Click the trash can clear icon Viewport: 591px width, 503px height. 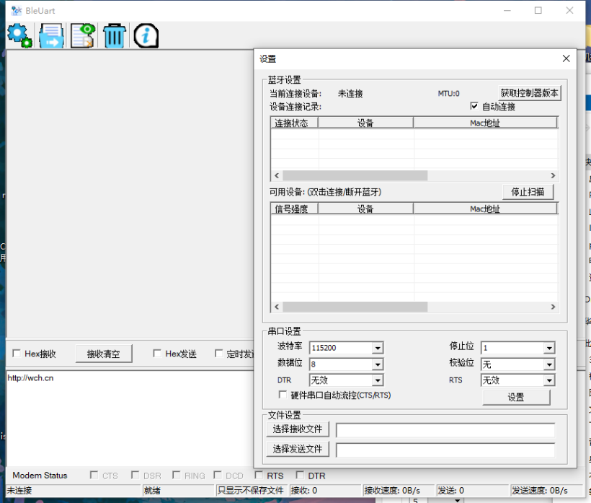point(114,35)
